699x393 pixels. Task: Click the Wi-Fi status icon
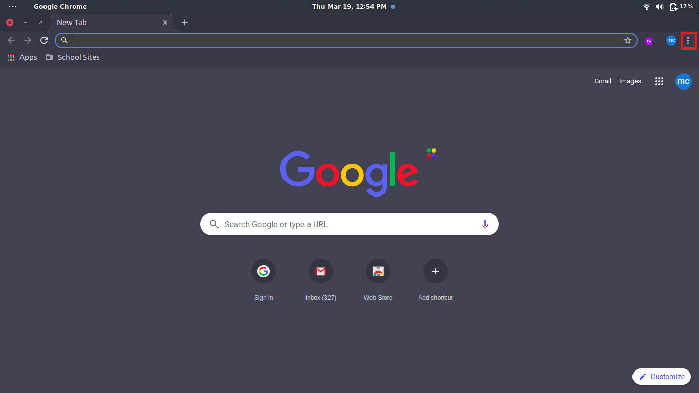[647, 7]
